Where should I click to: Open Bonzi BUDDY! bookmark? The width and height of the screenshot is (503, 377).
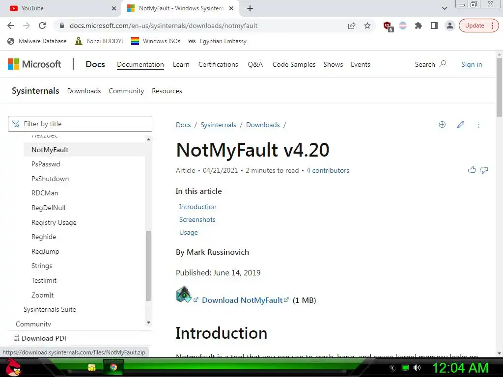(x=99, y=41)
